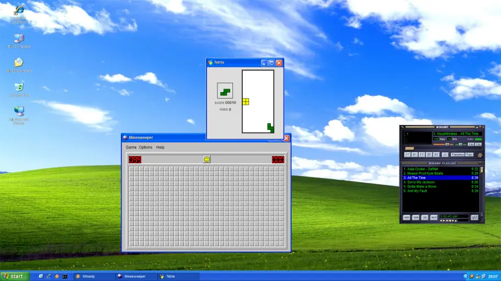Select the Recycle Bin desktop icon

point(19,89)
